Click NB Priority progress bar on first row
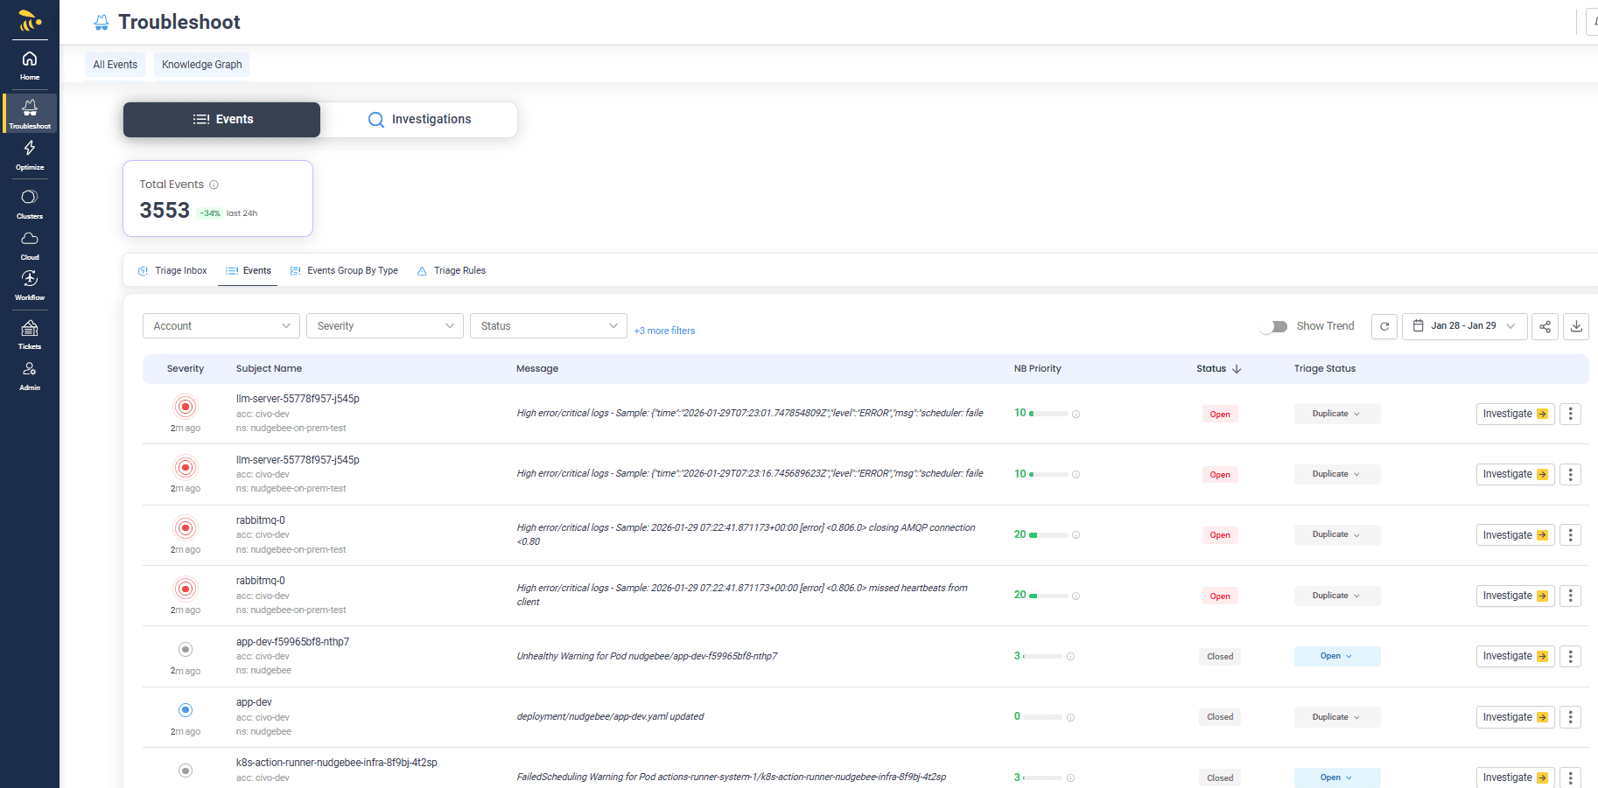Image resolution: width=1598 pixels, height=788 pixels. [1048, 413]
